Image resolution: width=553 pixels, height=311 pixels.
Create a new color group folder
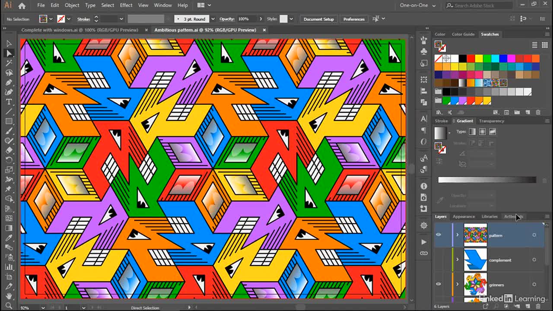(518, 112)
